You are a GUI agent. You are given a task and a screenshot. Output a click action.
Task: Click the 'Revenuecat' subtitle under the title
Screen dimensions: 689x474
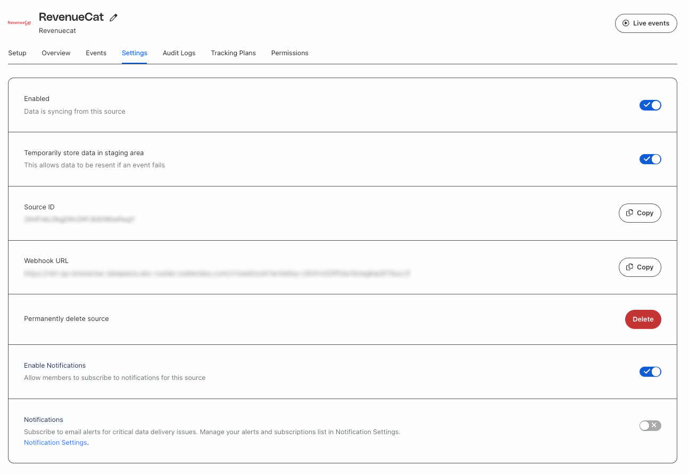[x=57, y=31]
